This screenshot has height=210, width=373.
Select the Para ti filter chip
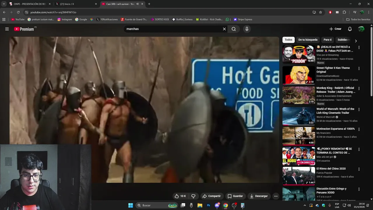pos(328,40)
